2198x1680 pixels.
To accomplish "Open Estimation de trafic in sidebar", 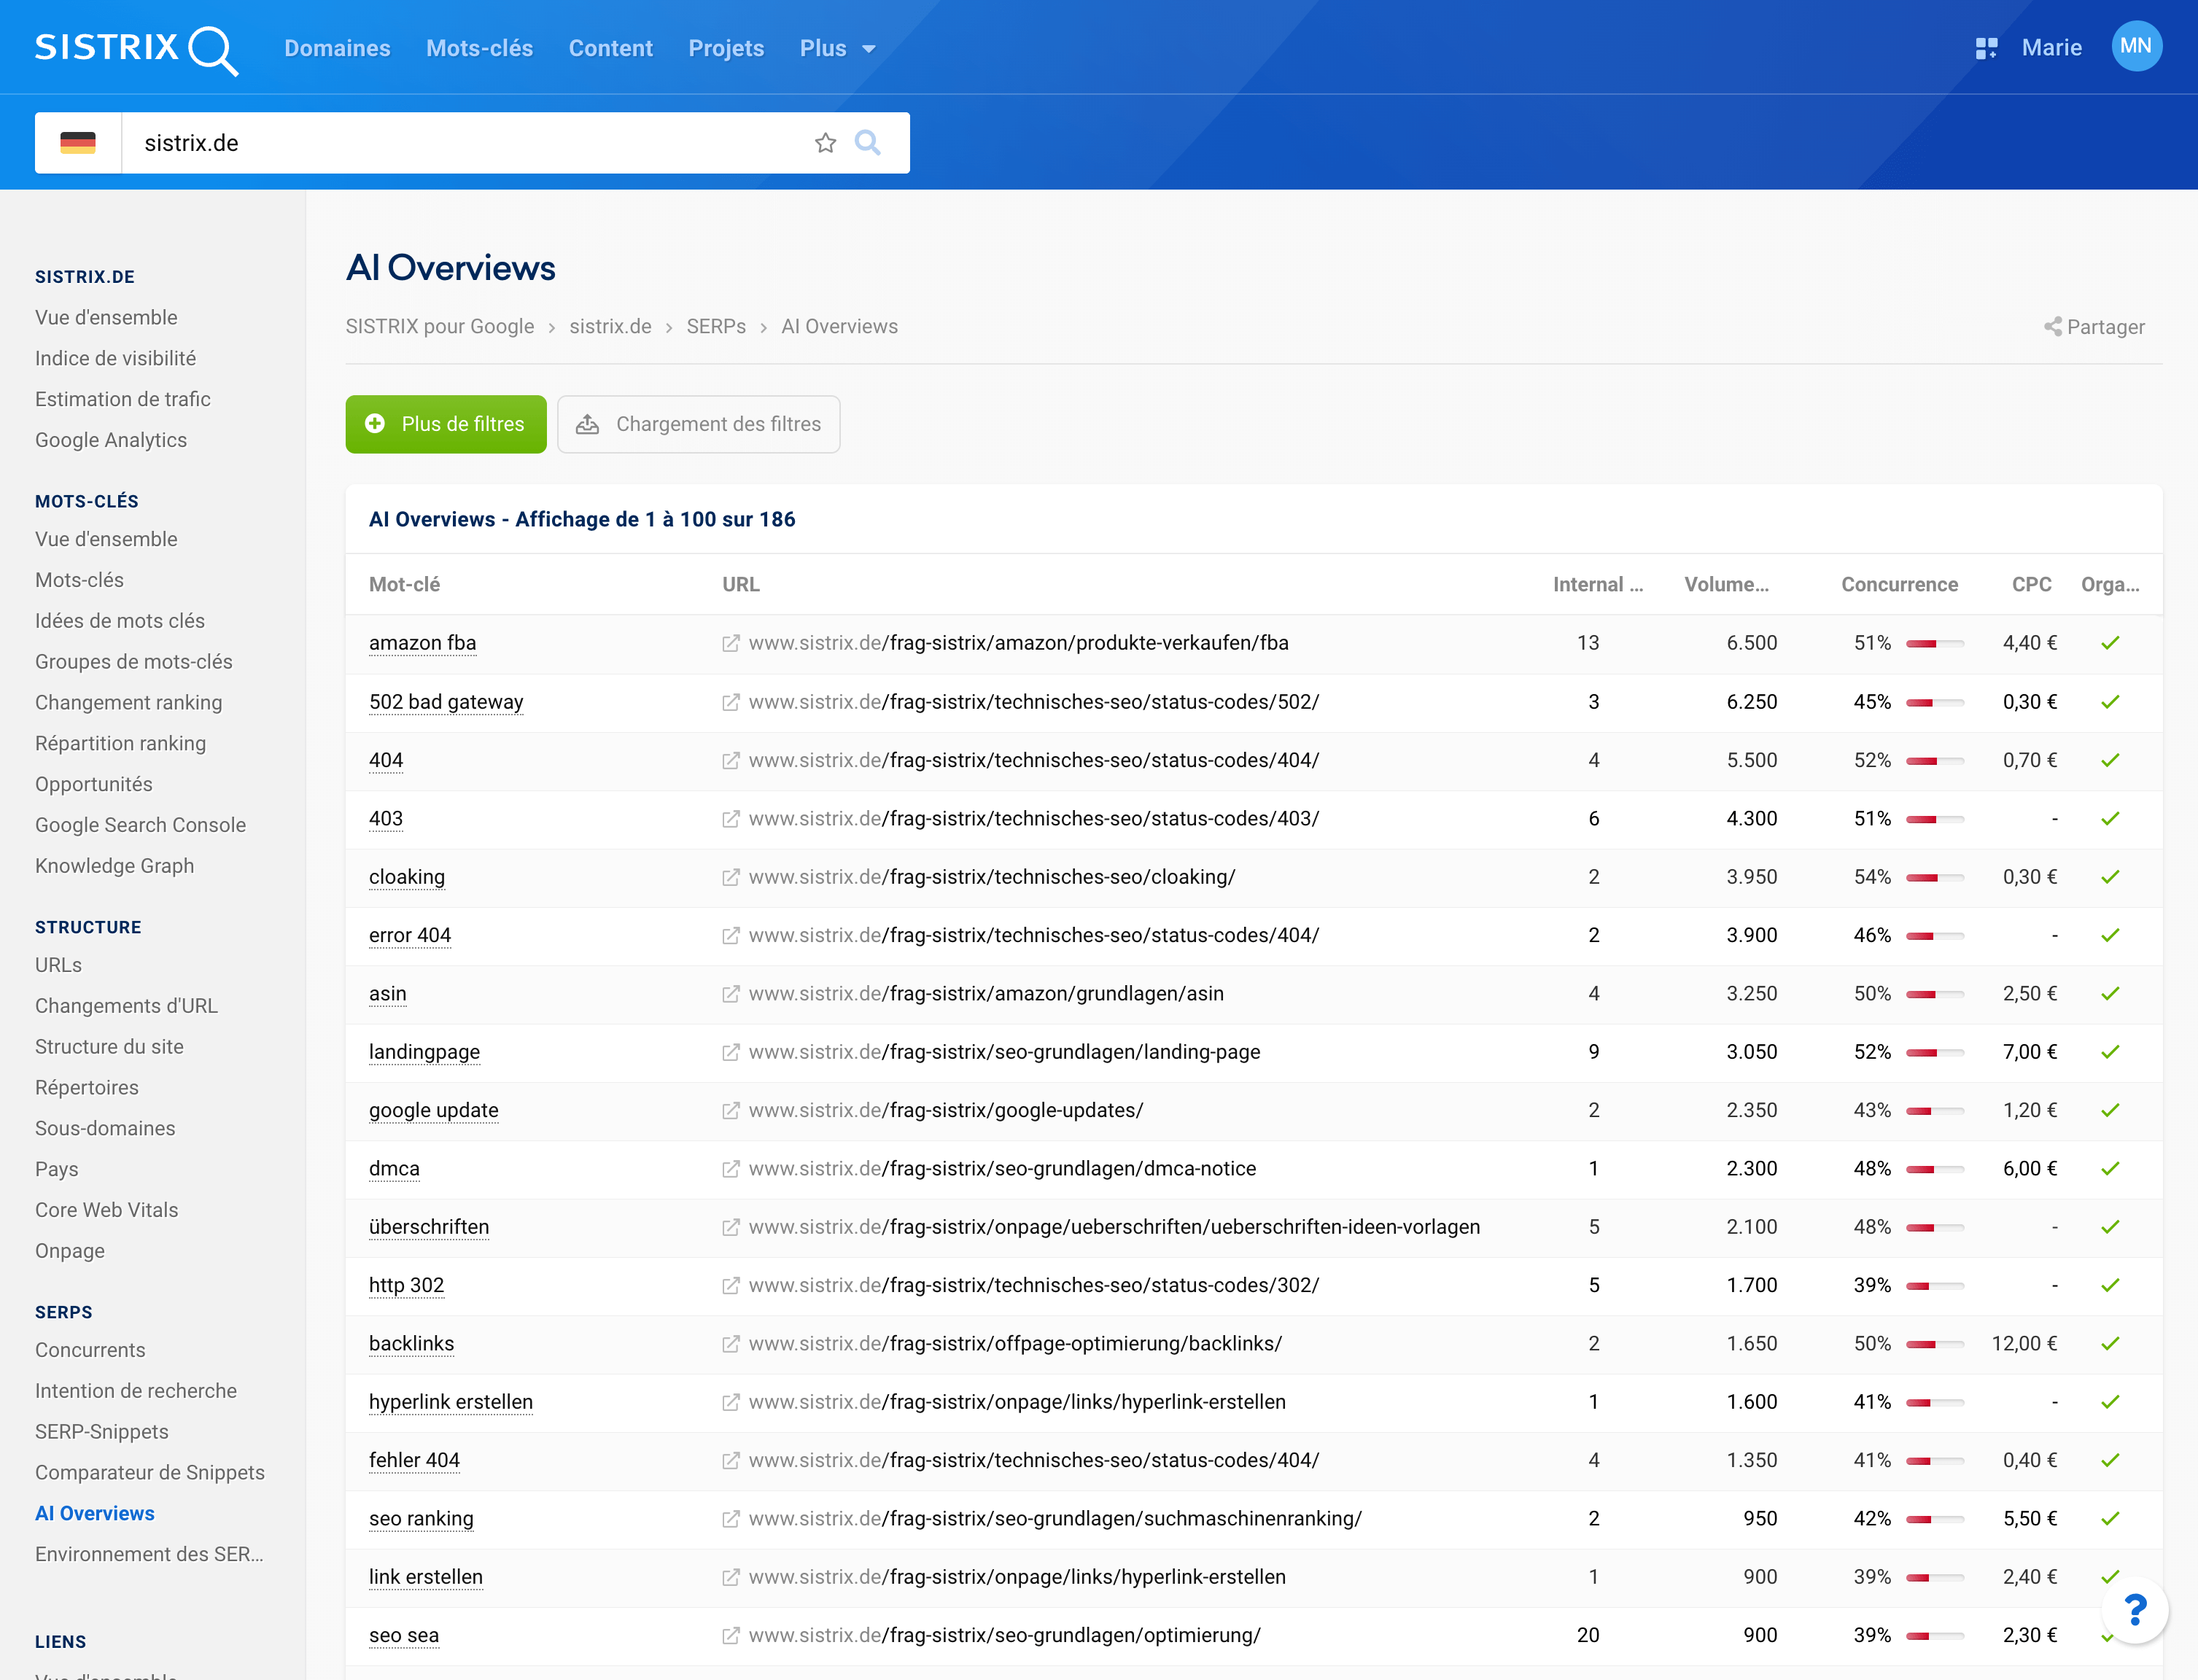I will [x=123, y=399].
